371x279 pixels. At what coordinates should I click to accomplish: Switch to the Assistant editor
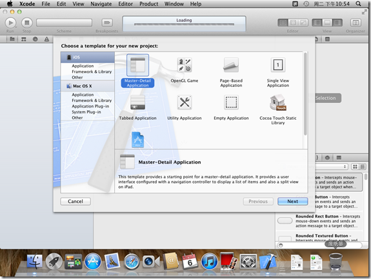point(293,23)
